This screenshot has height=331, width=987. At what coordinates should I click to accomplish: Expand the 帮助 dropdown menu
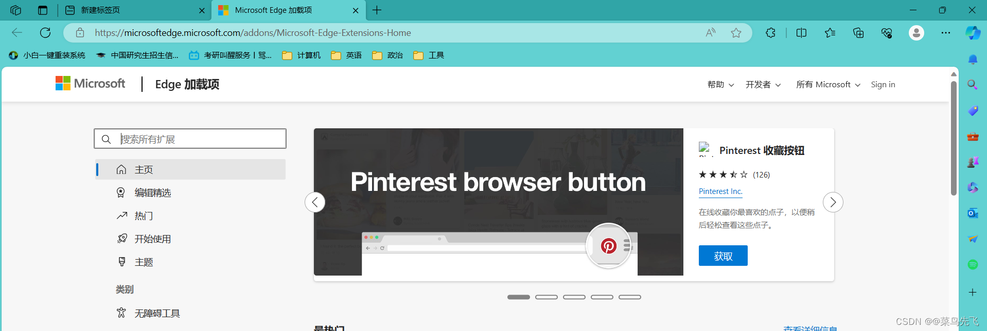tap(720, 85)
